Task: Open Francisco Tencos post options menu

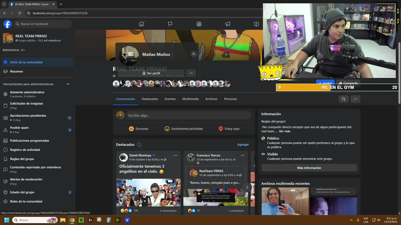Action: click(242, 155)
